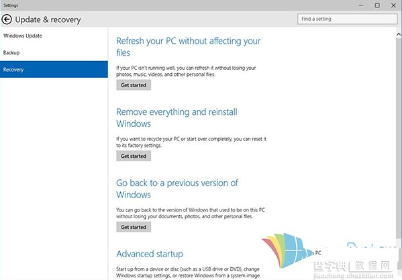The width and height of the screenshot is (402, 280).
Task: Select Backup in the sidebar
Action: pyautogui.click(x=54, y=52)
